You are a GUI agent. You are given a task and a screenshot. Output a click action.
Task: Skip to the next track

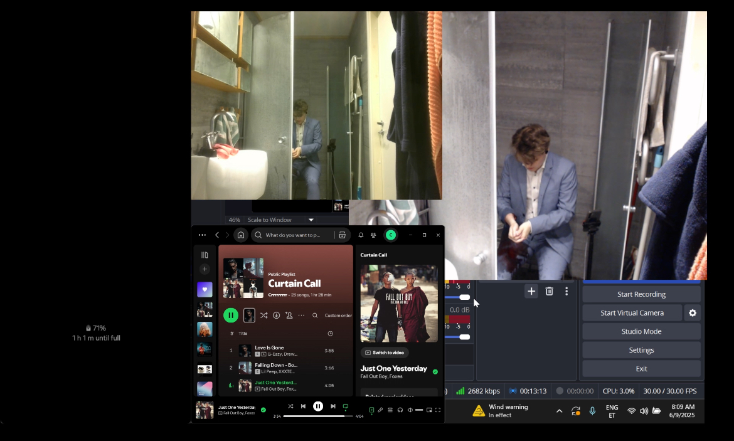[x=333, y=406]
